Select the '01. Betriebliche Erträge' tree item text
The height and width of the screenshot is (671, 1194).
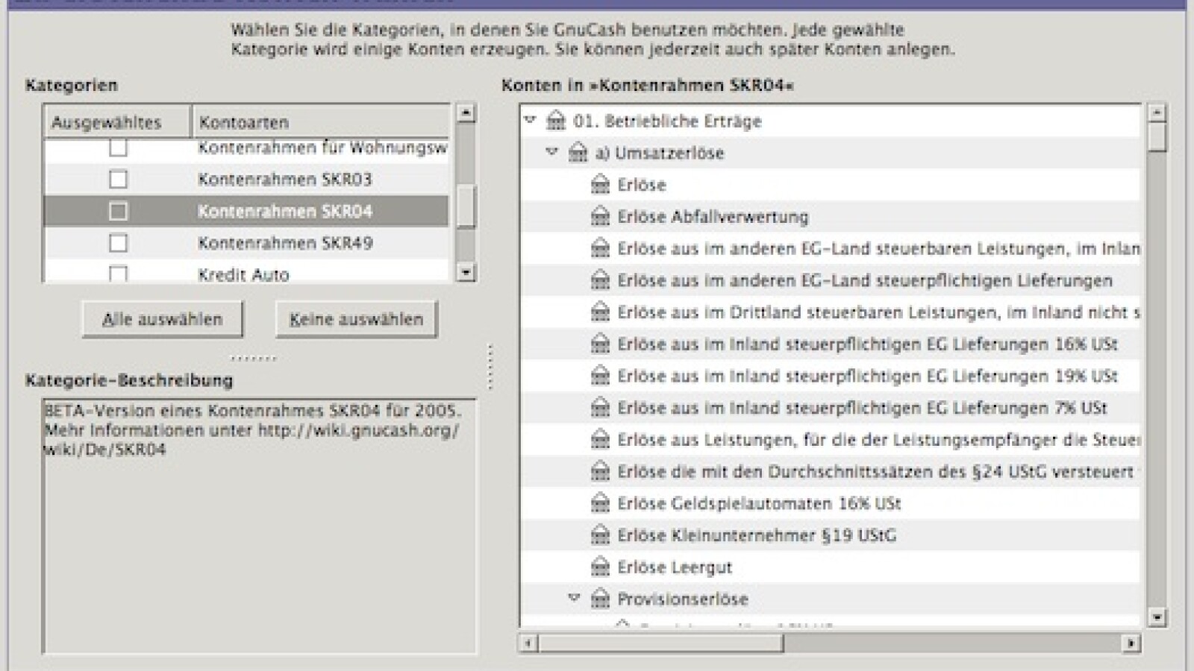[667, 121]
